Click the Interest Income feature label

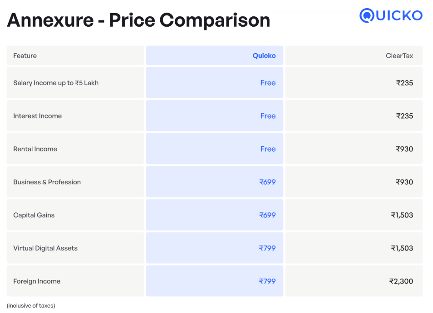tap(38, 116)
